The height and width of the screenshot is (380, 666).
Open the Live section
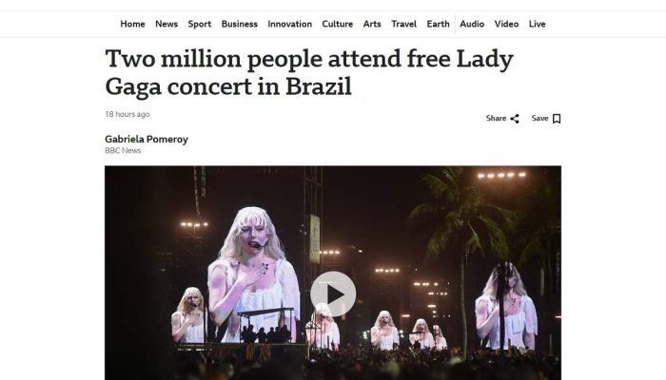[x=537, y=24]
